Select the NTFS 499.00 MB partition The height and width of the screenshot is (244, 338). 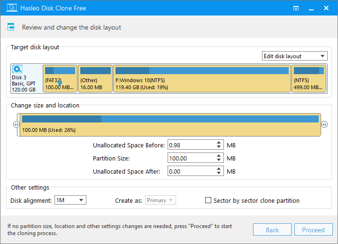click(x=309, y=79)
